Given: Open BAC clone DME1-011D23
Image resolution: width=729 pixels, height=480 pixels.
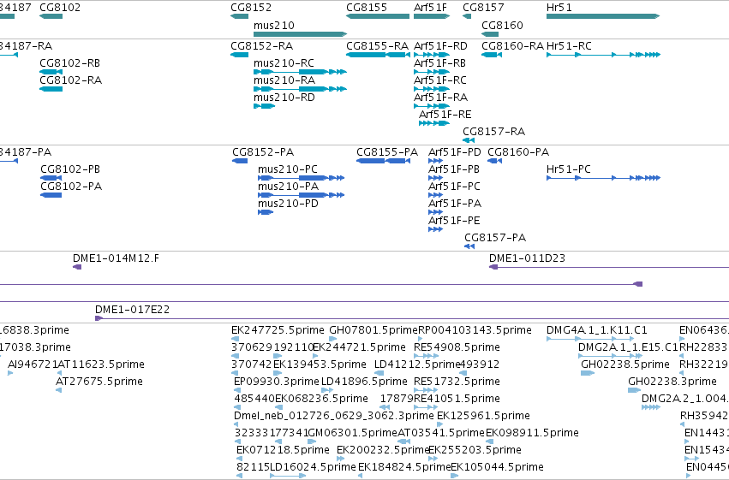Looking at the screenshot, I should [x=609, y=268].
